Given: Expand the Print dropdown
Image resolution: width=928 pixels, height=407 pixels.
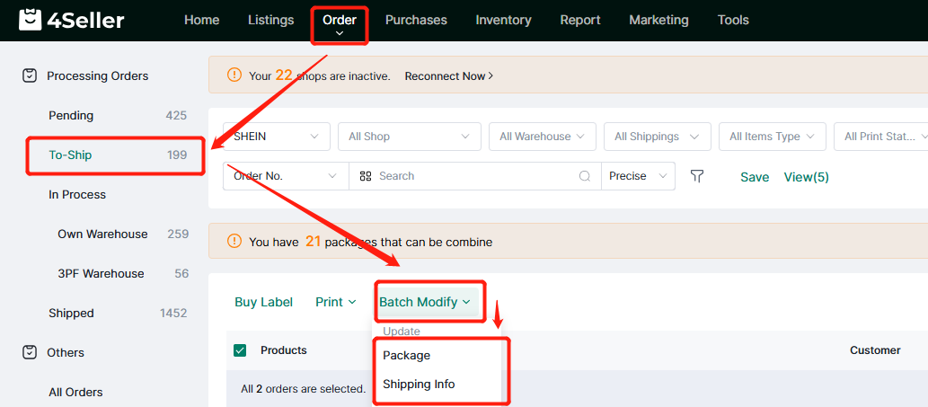Looking at the screenshot, I should click(x=335, y=302).
